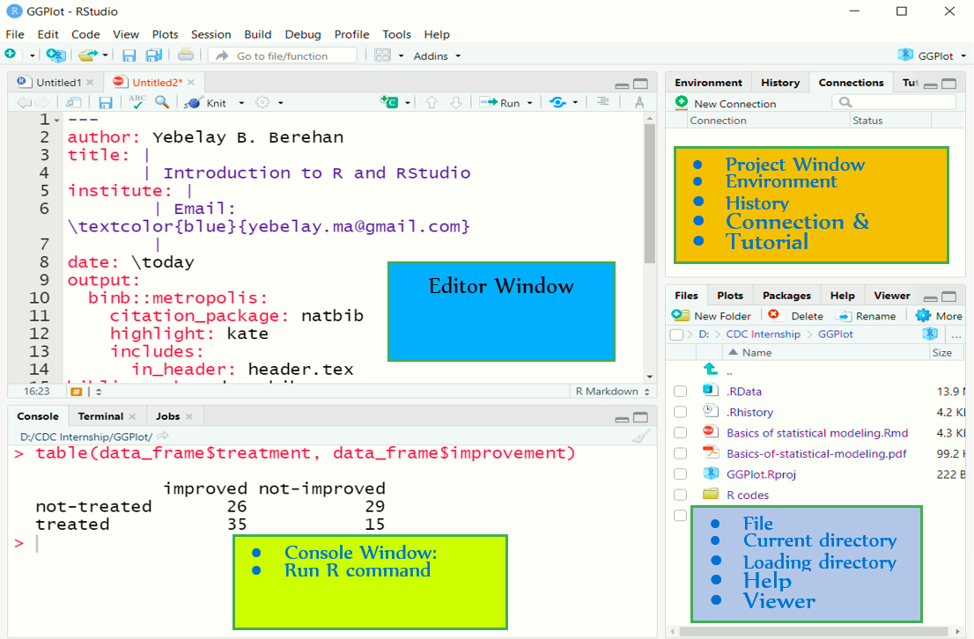Check the checkbox beside Basics of statistical modeling.Rmd

[679, 432]
